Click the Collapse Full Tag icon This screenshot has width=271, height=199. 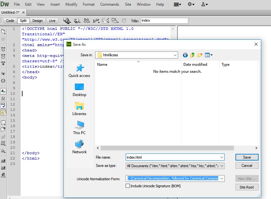pos(3,49)
